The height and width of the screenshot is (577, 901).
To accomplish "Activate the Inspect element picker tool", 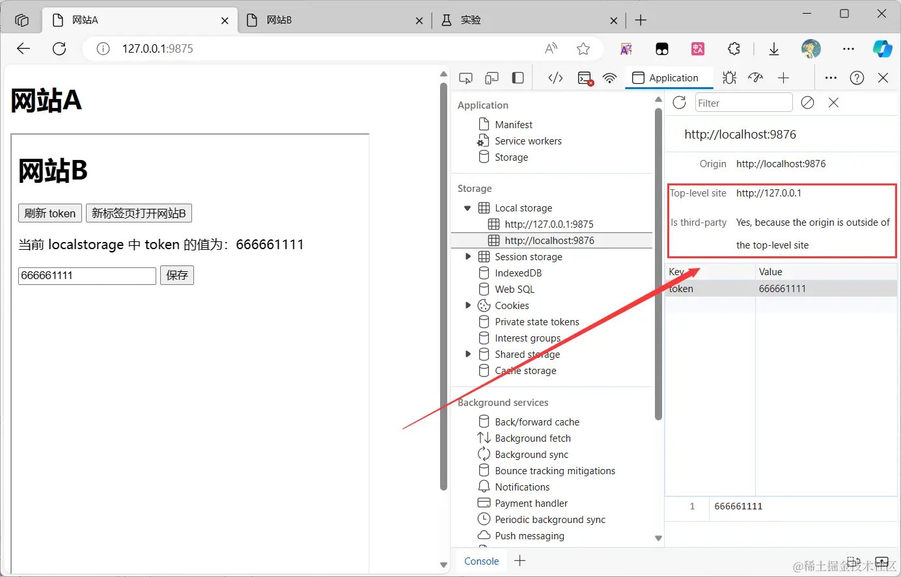I will [x=465, y=78].
